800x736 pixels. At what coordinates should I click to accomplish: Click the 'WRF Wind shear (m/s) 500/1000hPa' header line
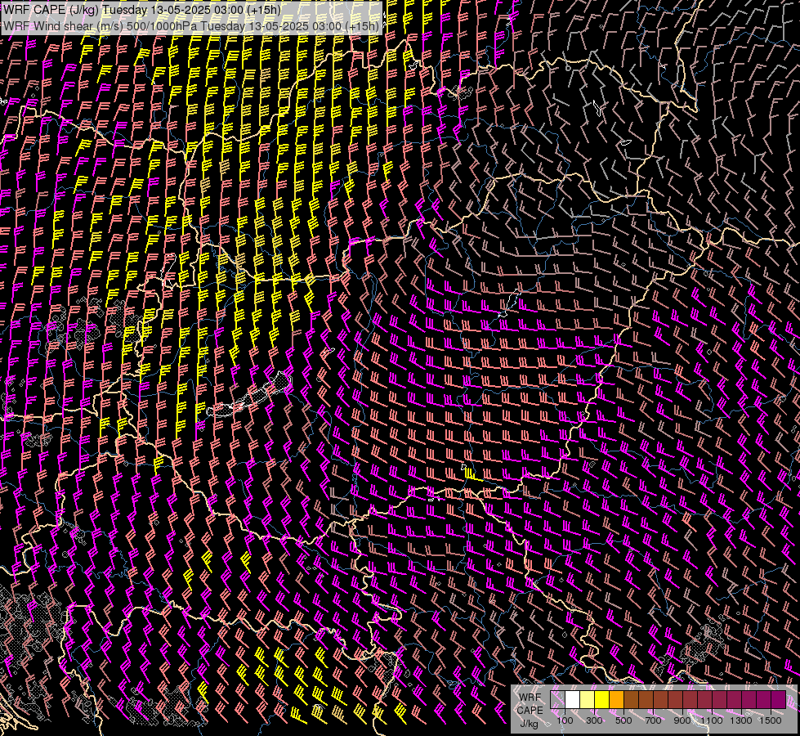pos(191,25)
